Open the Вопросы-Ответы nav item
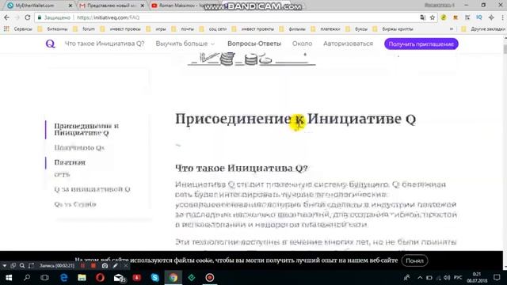Viewport: 507px width, 285px height. 254,44
